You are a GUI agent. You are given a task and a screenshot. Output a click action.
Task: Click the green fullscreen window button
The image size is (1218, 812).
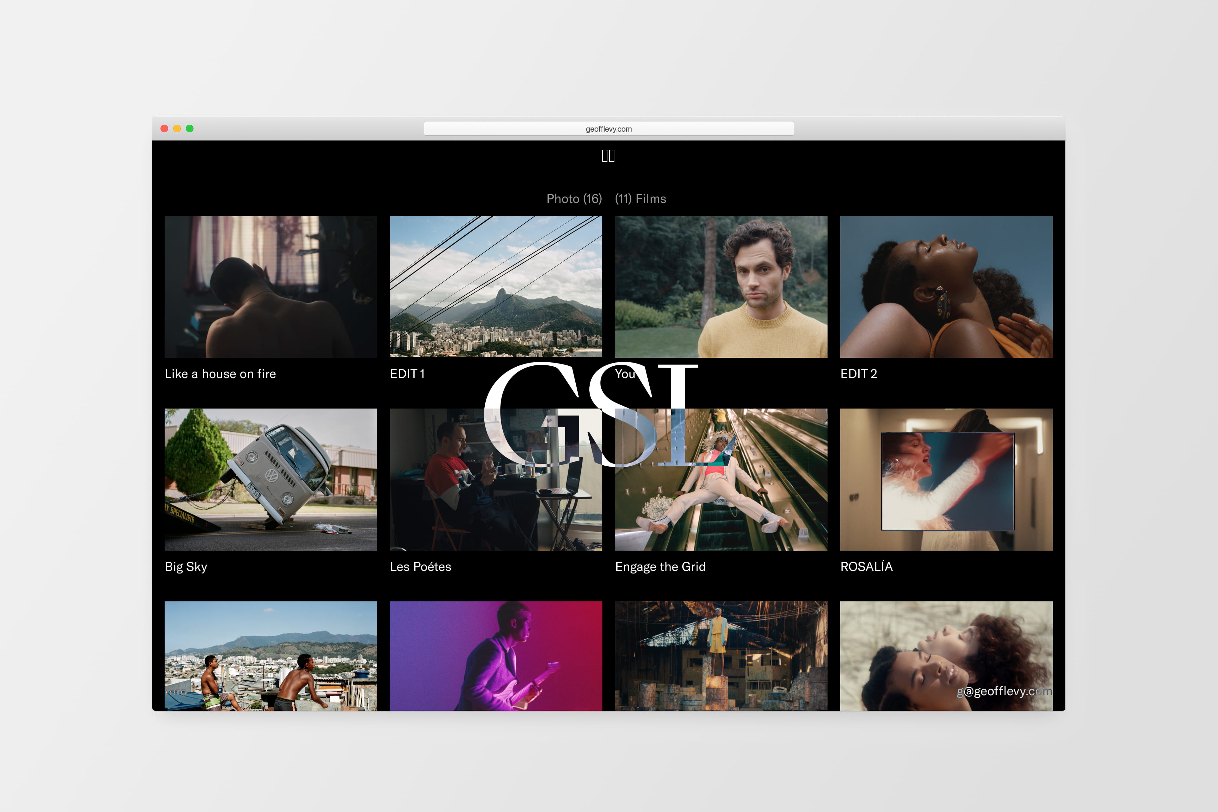point(190,128)
